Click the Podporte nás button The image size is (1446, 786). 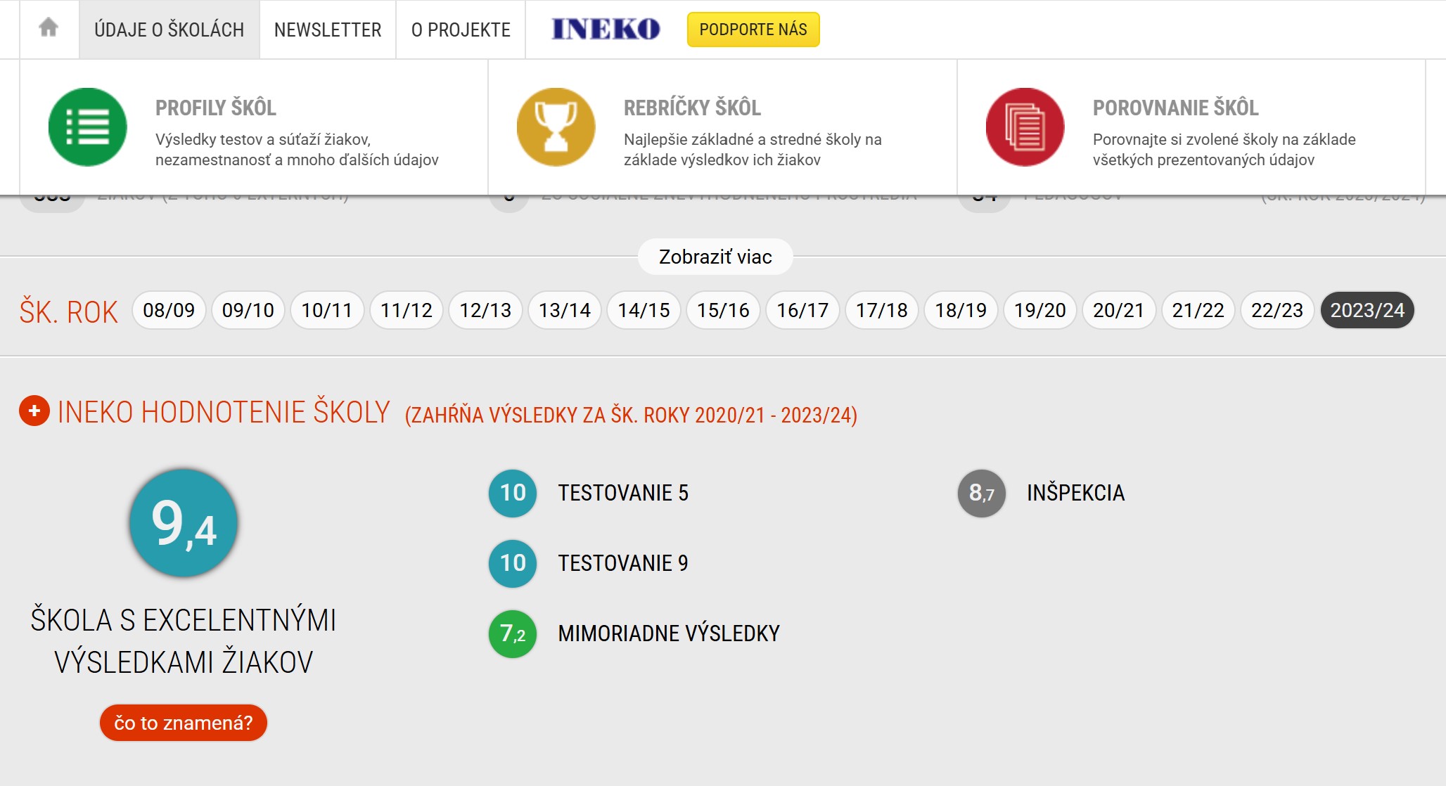[753, 30]
